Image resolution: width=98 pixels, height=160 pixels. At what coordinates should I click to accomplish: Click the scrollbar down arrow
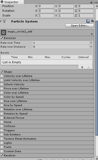(x=97, y=159)
